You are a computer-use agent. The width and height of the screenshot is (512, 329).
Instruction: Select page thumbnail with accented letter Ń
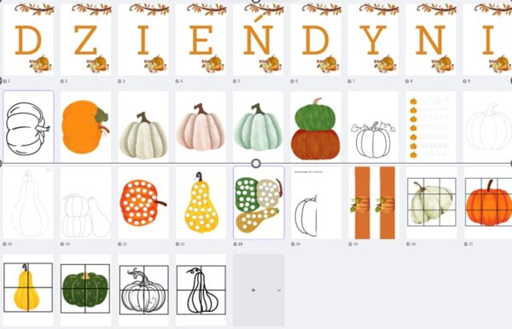[259, 39]
